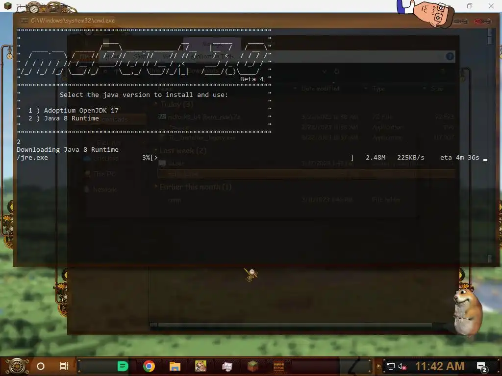Open the hamster box app on taskbar
Screen dimensions: 502x376
201,366
